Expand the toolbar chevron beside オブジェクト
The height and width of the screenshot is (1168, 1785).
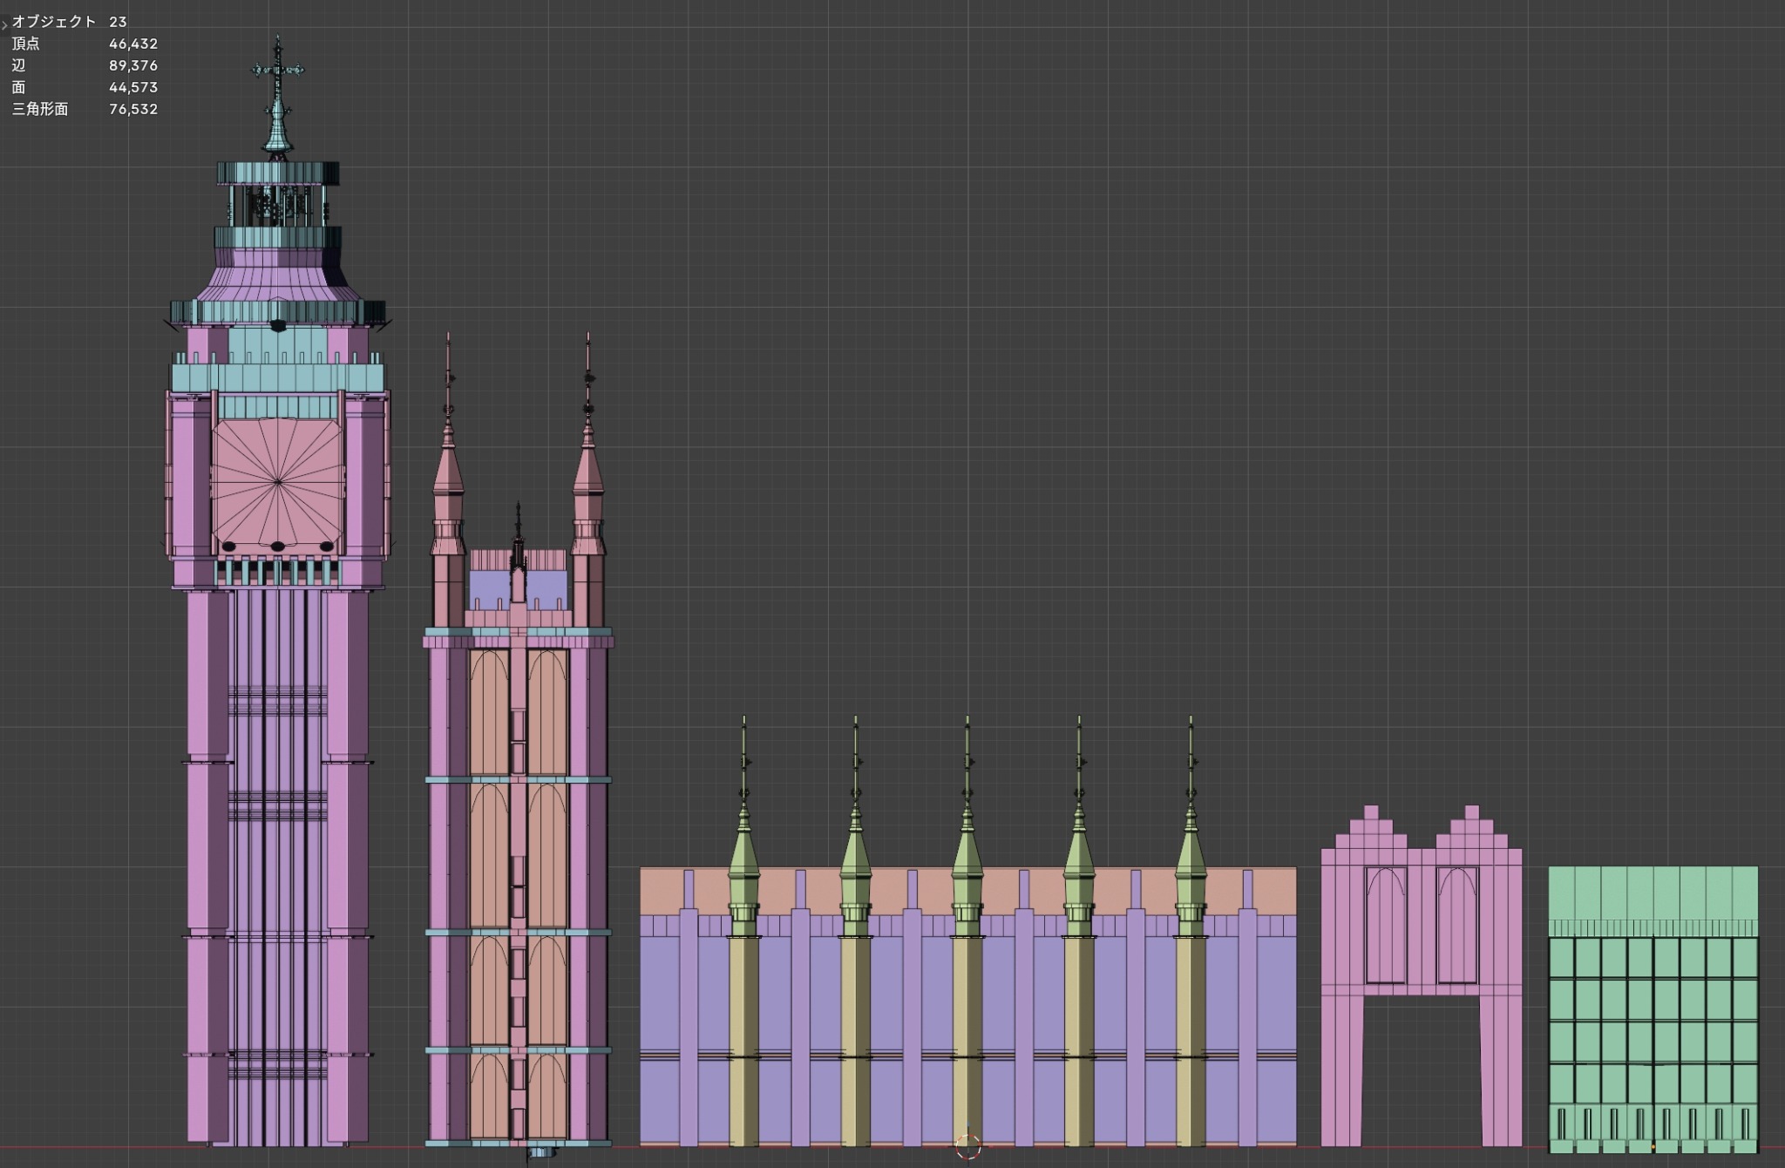(x=4, y=24)
